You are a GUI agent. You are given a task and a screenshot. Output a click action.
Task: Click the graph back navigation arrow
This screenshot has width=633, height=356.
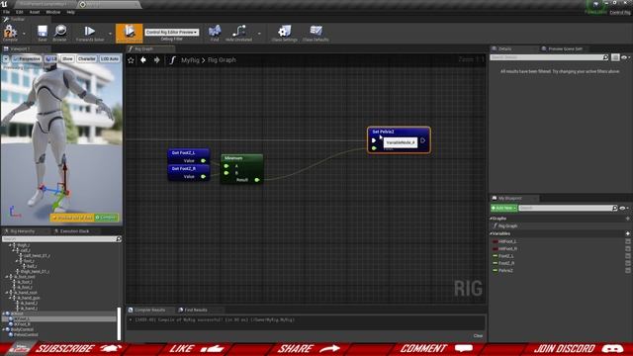point(143,60)
